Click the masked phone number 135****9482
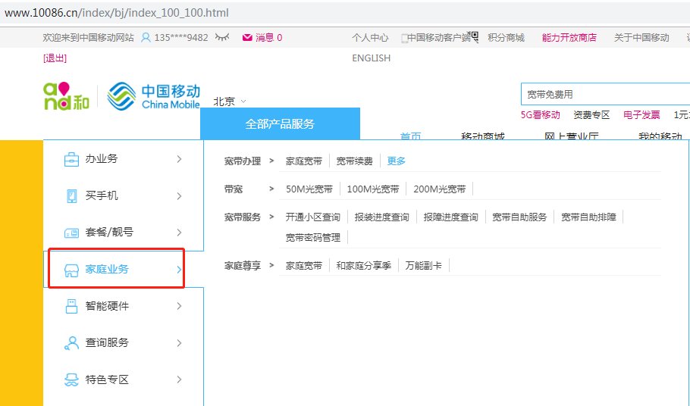690x406 pixels. pyautogui.click(x=181, y=38)
